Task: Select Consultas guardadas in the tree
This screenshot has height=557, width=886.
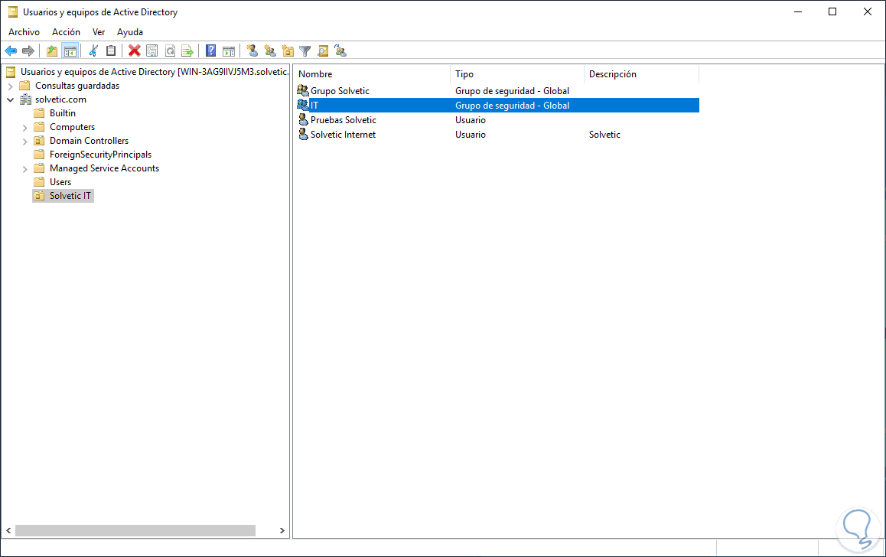Action: point(77,86)
